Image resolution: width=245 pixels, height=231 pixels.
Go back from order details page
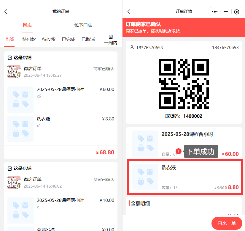(129, 12)
